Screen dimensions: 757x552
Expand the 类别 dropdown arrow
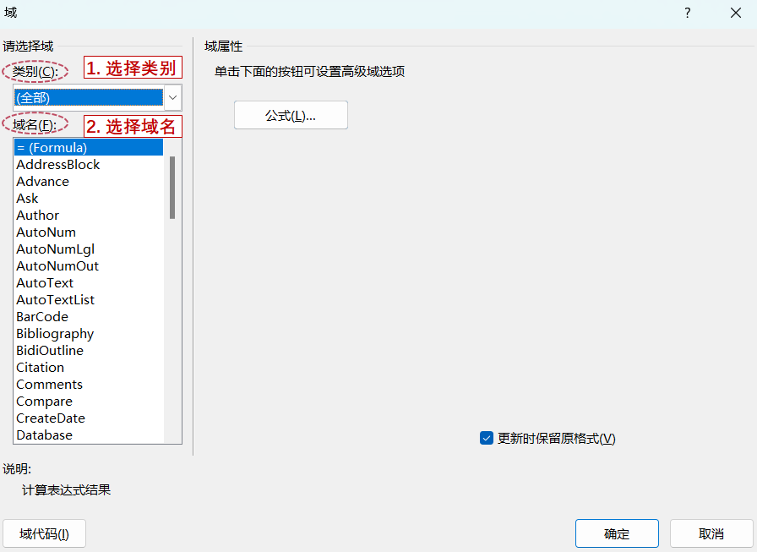click(172, 97)
